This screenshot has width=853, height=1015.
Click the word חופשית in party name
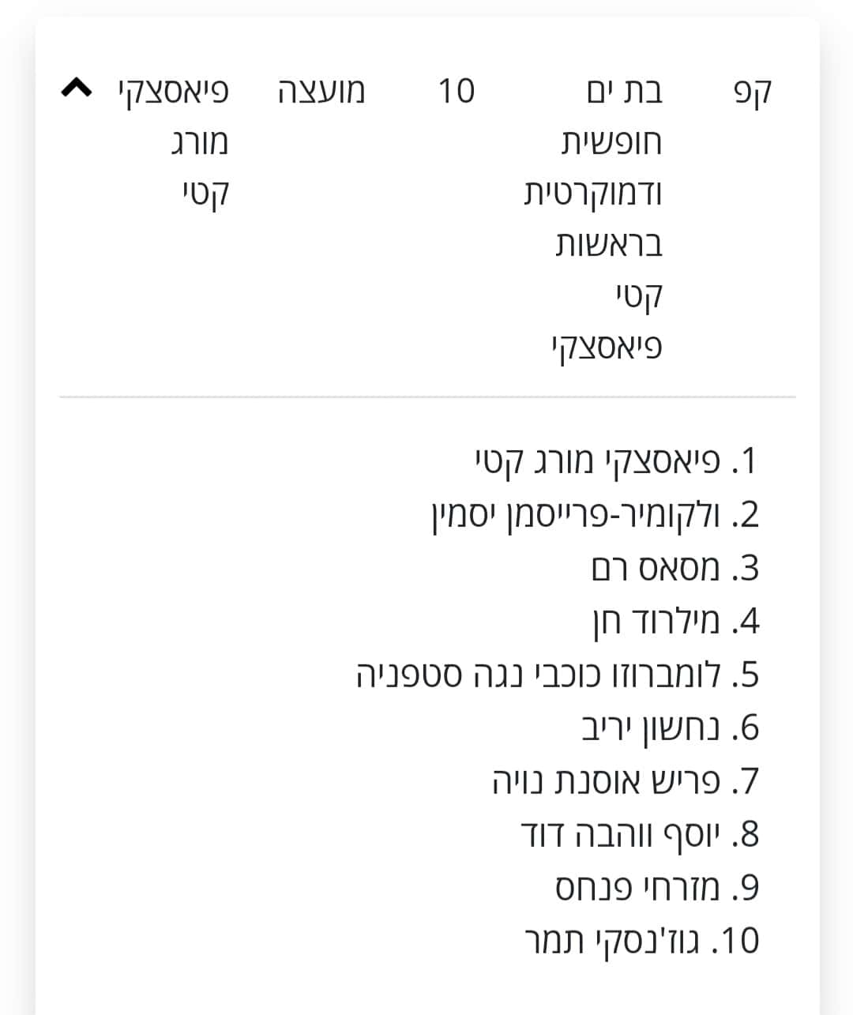point(612,143)
